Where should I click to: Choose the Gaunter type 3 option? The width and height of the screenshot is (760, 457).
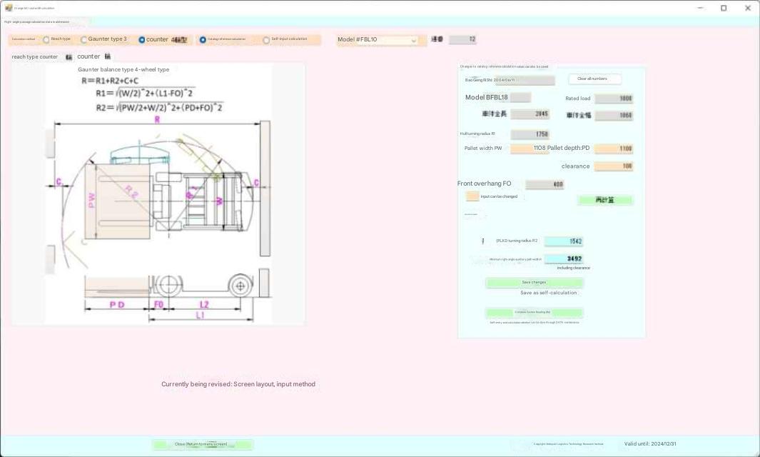tap(84, 40)
